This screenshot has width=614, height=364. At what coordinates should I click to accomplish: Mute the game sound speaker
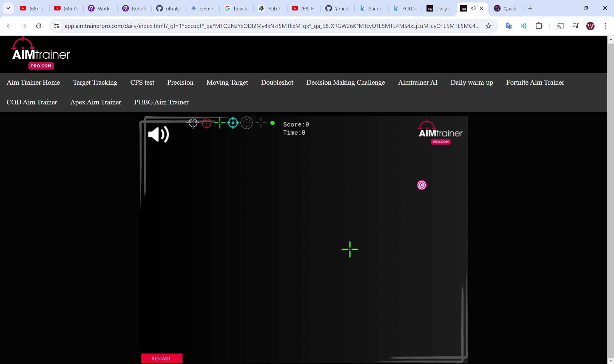[158, 134]
